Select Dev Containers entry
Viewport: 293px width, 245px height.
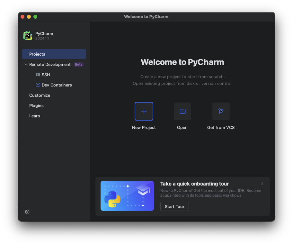[57, 85]
